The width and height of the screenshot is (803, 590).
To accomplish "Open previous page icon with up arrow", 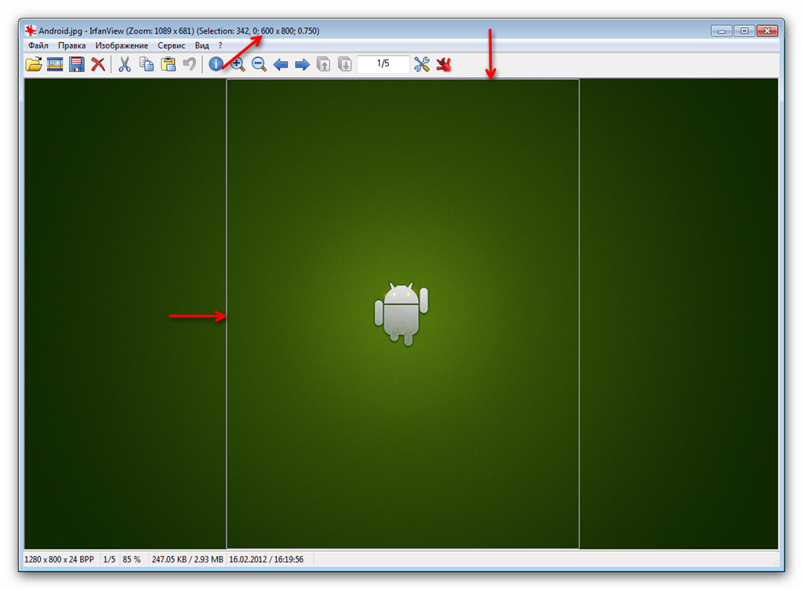I will click(323, 64).
